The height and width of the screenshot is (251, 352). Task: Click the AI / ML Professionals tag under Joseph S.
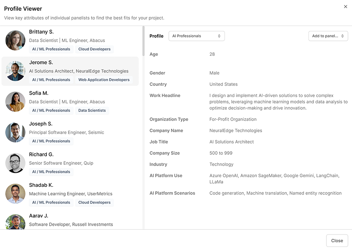coord(51,141)
